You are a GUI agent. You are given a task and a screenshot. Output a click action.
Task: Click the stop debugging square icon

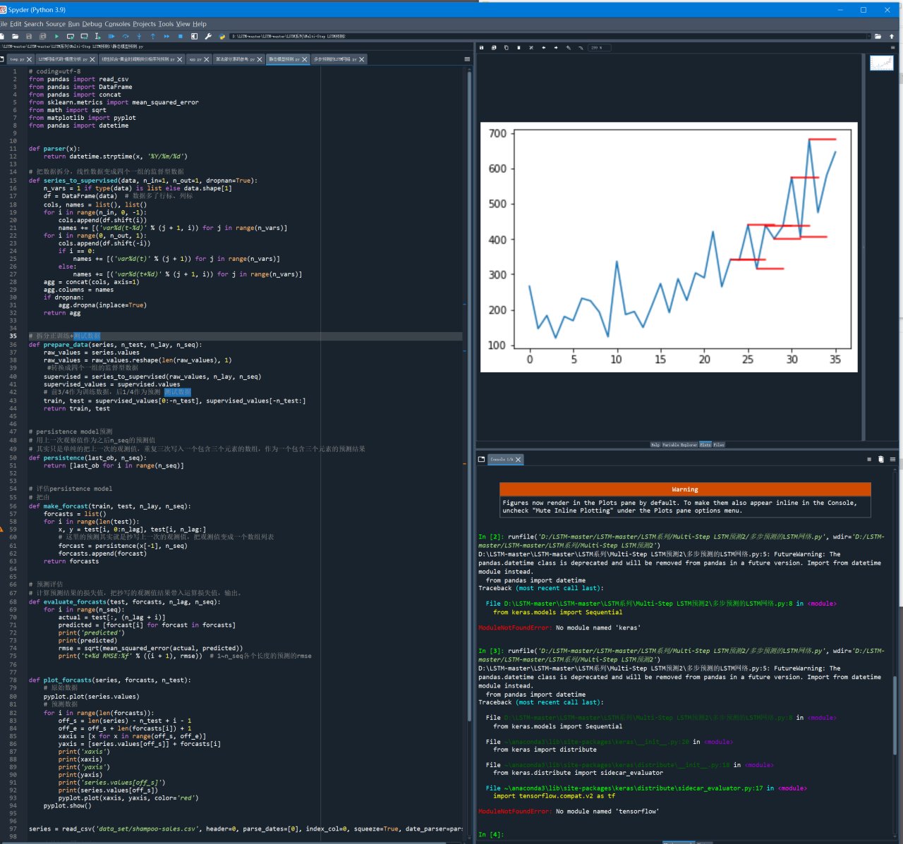click(181, 36)
